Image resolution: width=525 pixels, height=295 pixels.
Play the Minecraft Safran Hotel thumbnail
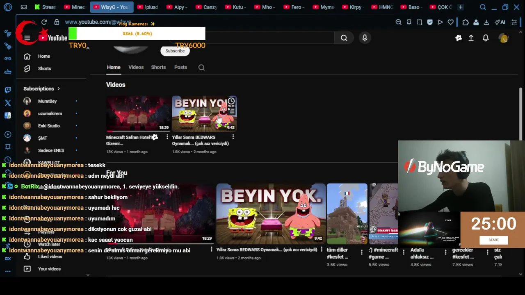(138, 114)
